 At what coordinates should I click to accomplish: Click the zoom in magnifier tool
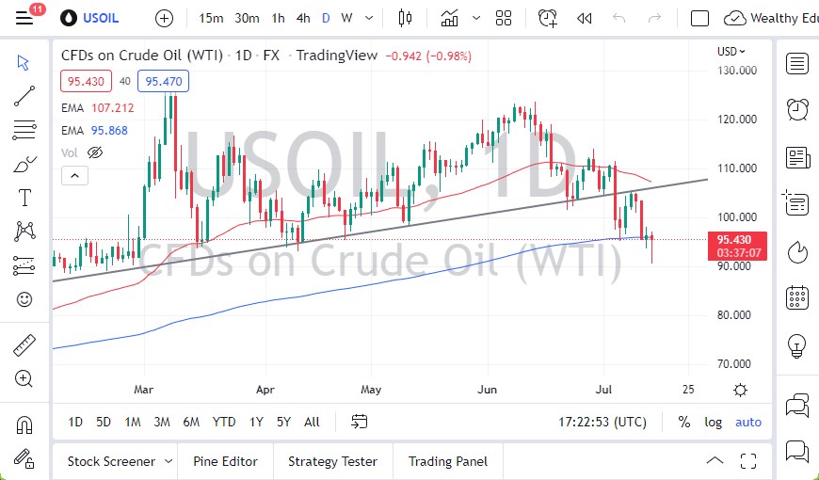point(24,378)
